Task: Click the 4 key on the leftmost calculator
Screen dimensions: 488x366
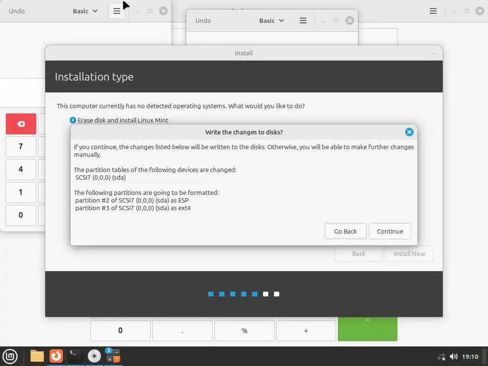Action: coord(21,169)
